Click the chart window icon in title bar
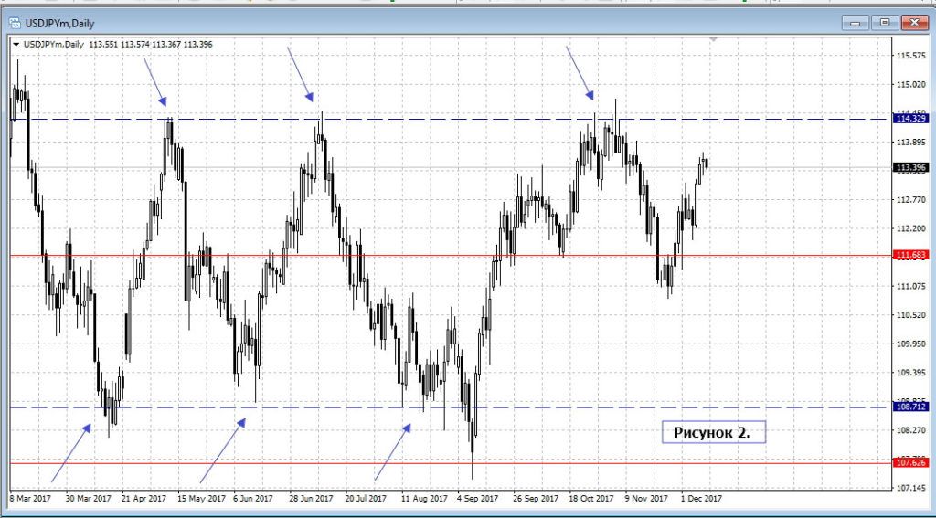 (x=15, y=23)
